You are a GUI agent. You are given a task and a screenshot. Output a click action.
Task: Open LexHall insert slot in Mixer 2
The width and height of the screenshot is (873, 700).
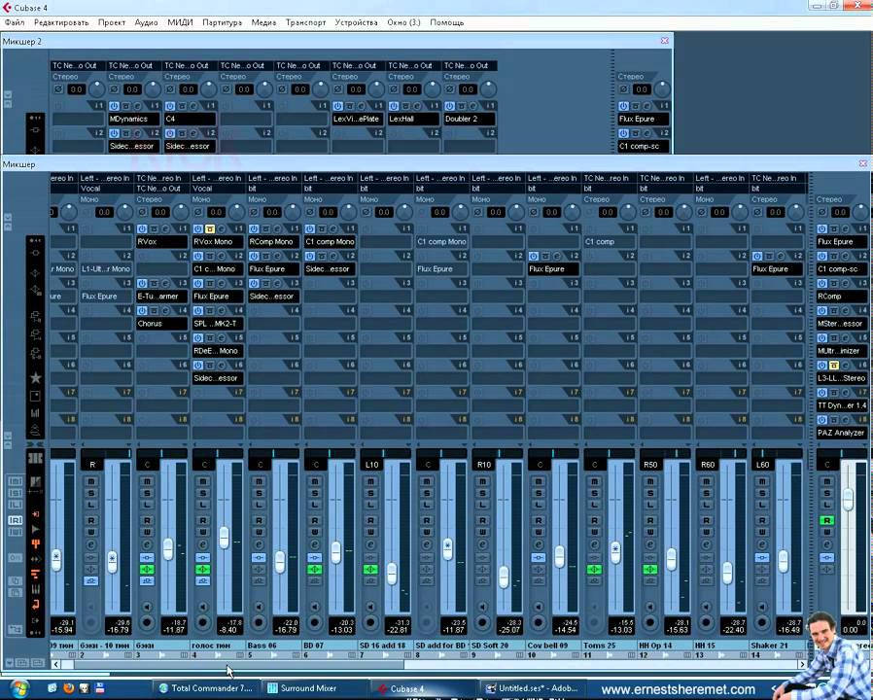click(x=413, y=120)
